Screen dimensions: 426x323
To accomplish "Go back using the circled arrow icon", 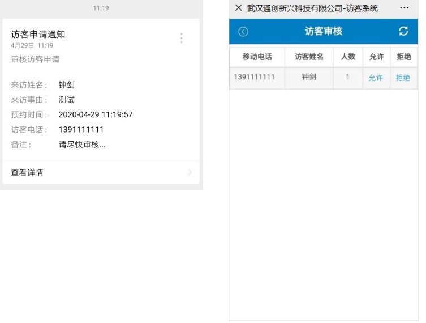I will 243,32.
